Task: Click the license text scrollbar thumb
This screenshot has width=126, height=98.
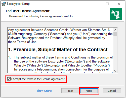Action: coord(115,34)
